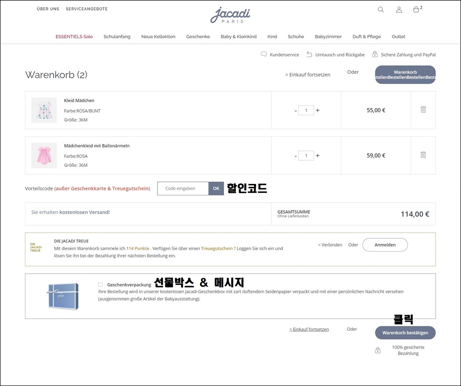Click the Code eingeben input field
Screen dimensions: 461x386
[183, 189]
